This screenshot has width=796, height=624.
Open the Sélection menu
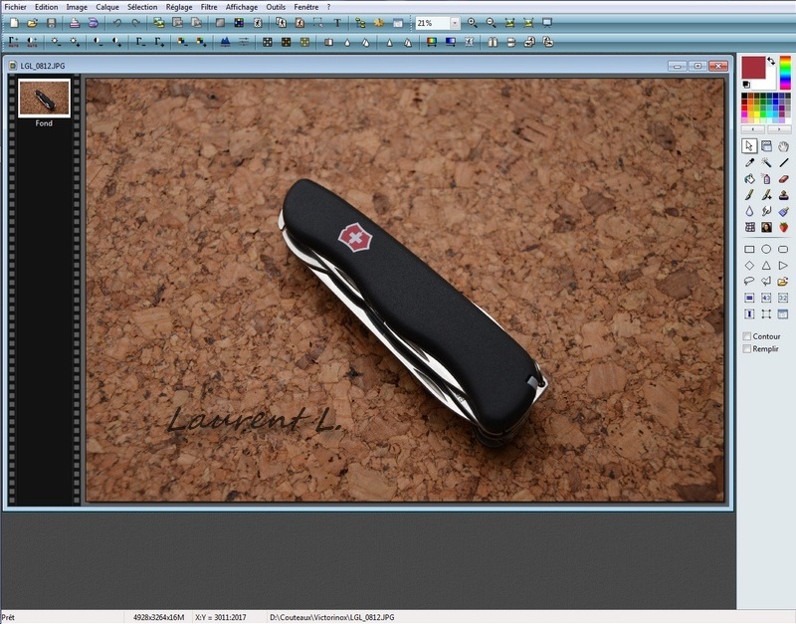click(x=142, y=7)
